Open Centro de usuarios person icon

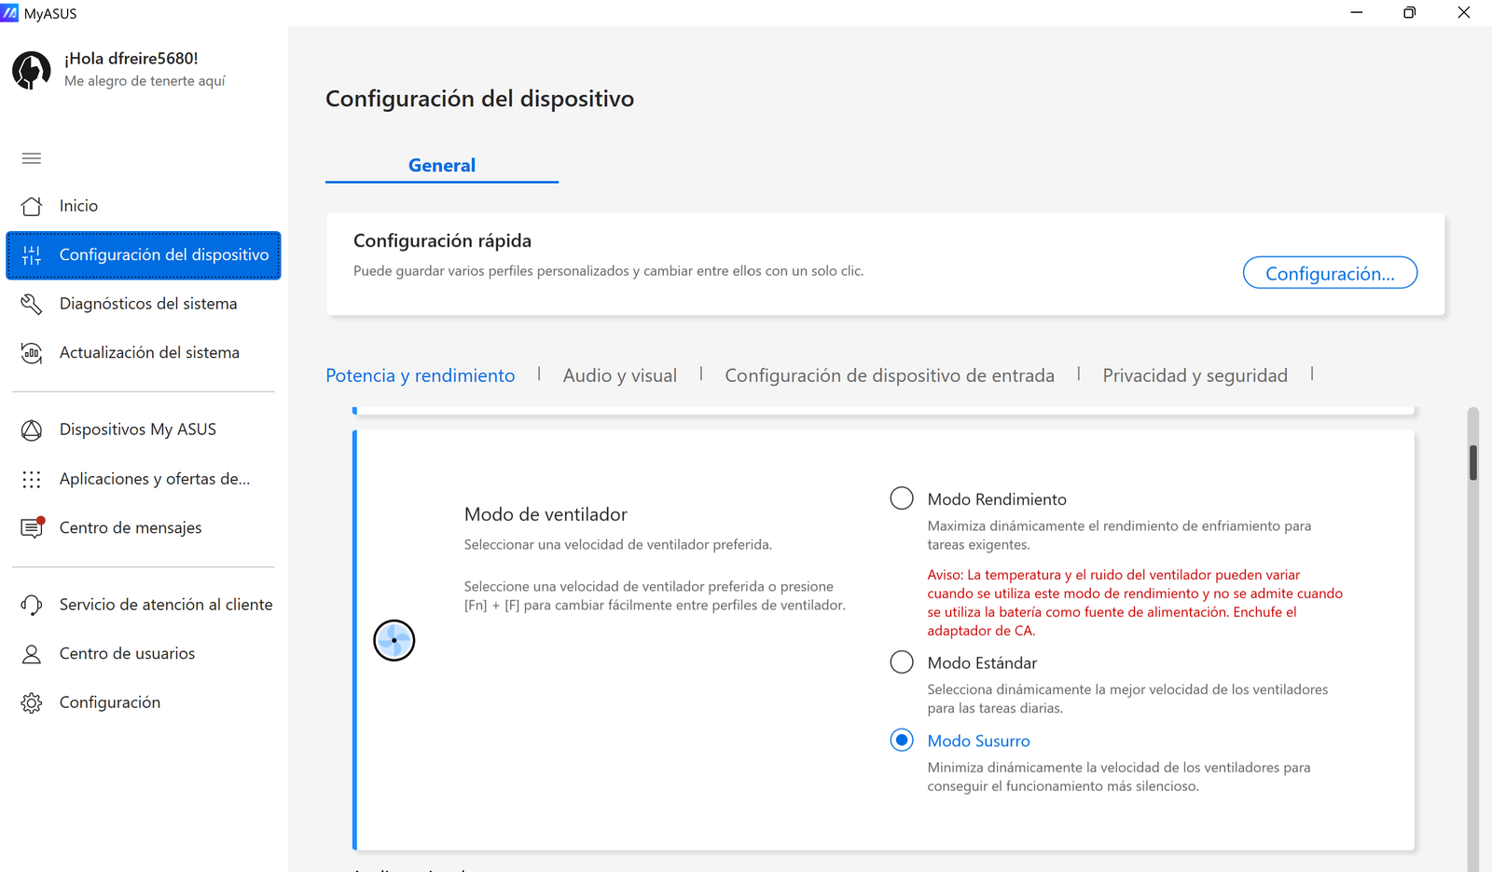[x=32, y=654]
